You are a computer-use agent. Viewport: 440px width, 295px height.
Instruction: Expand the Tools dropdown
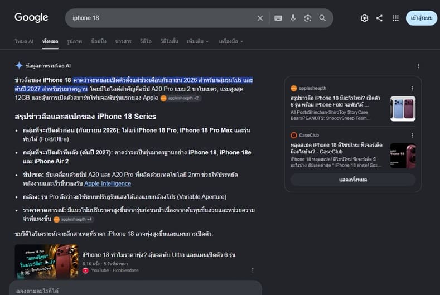tap(231, 41)
